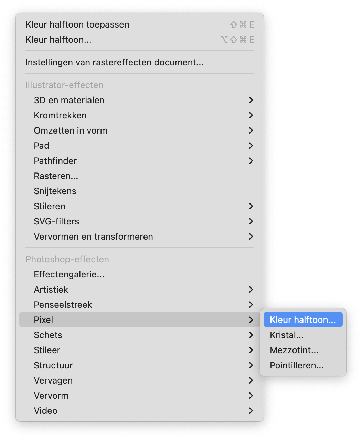Open the 'Kleur halftoon...' dialog from the top section
This screenshot has height=440, width=362.
pyautogui.click(x=58, y=39)
